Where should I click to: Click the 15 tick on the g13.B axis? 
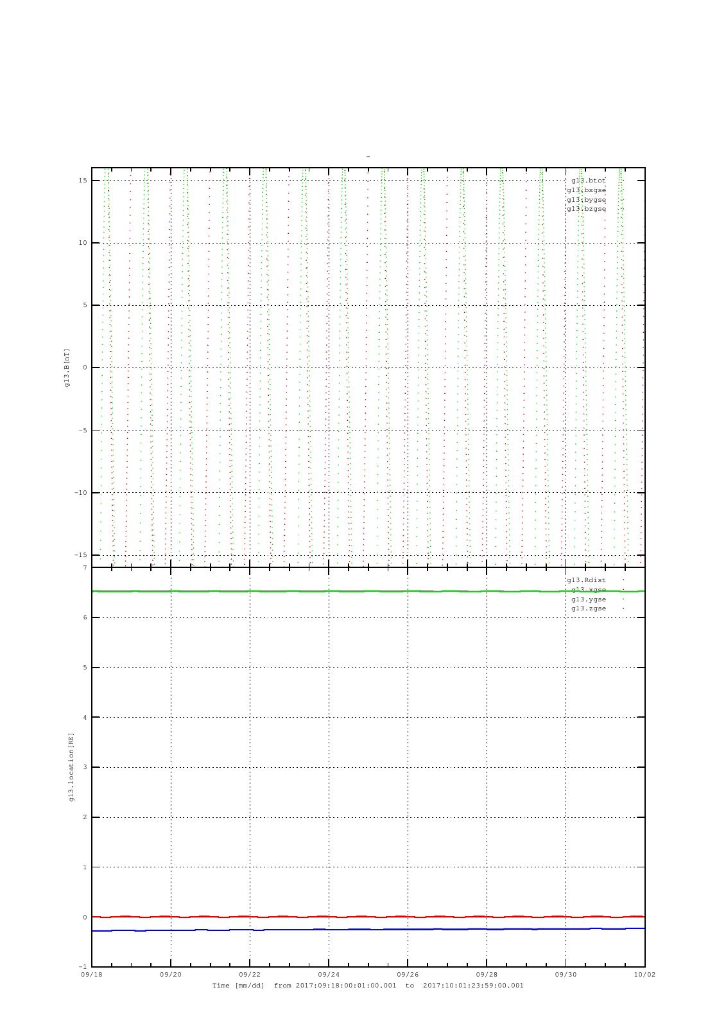[83, 181]
